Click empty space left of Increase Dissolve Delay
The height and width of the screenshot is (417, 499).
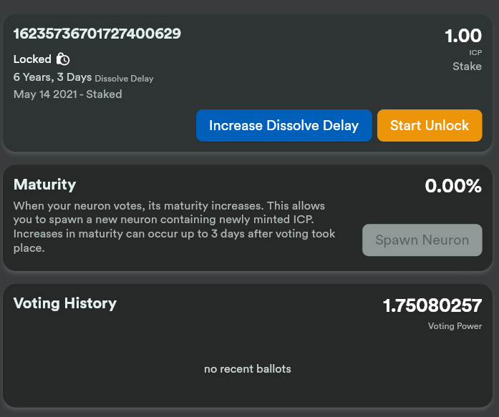pos(100,126)
